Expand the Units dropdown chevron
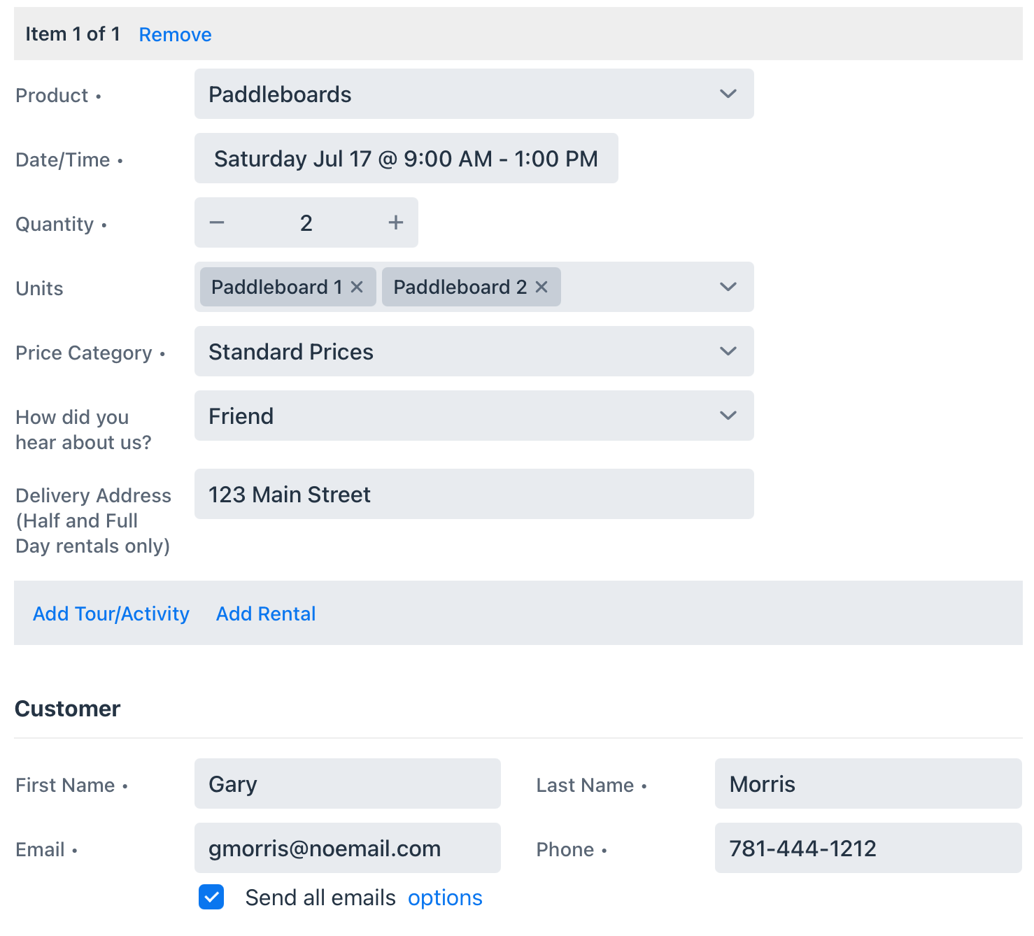Screen dimensions: 1034x936 point(728,287)
